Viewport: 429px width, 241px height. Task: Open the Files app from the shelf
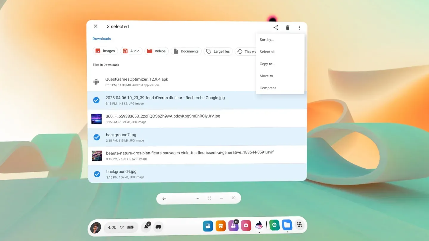coord(287,225)
